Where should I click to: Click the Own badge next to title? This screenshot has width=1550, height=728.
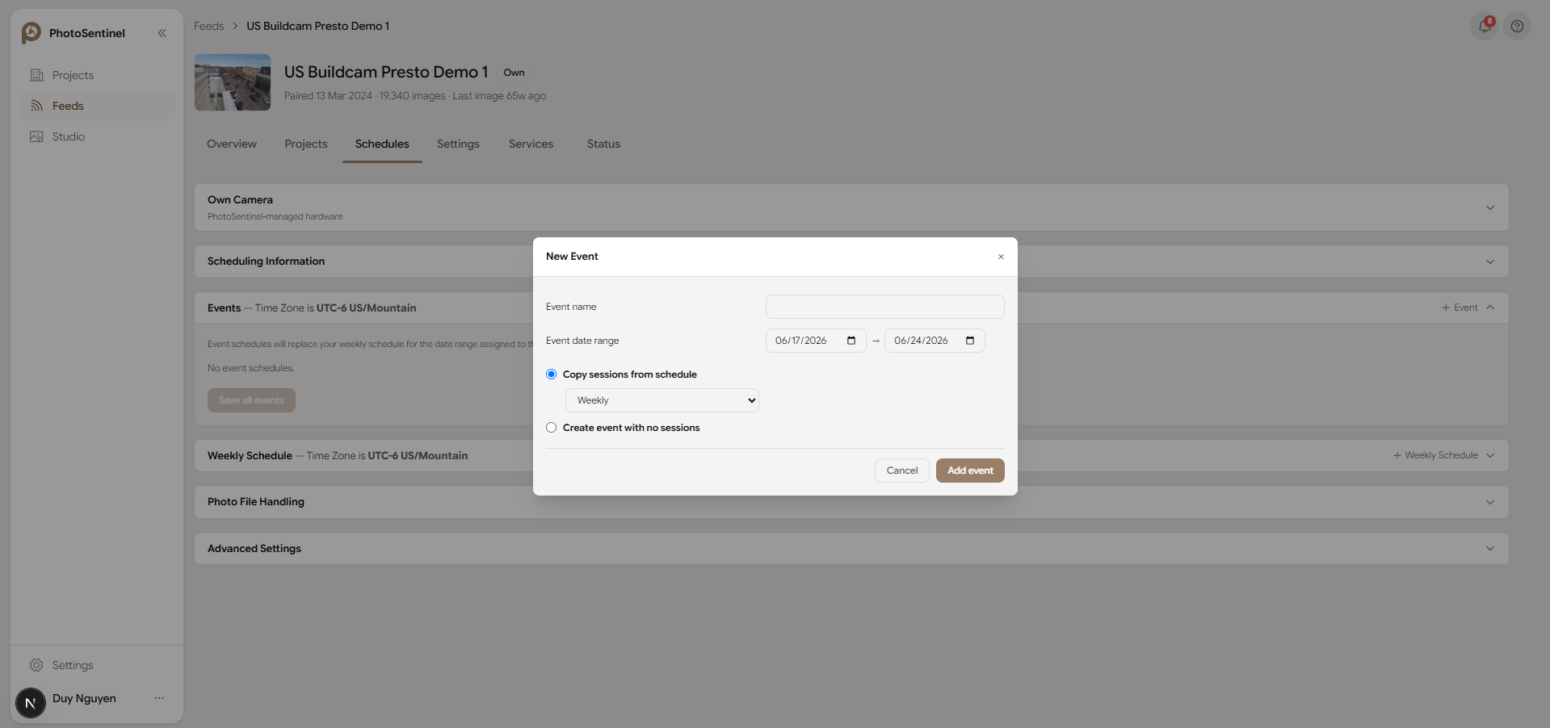pos(514,73)
